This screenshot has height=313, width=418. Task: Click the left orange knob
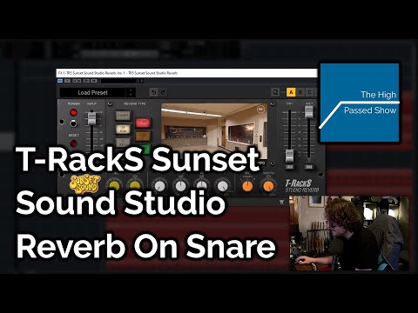tap(247, 186)
